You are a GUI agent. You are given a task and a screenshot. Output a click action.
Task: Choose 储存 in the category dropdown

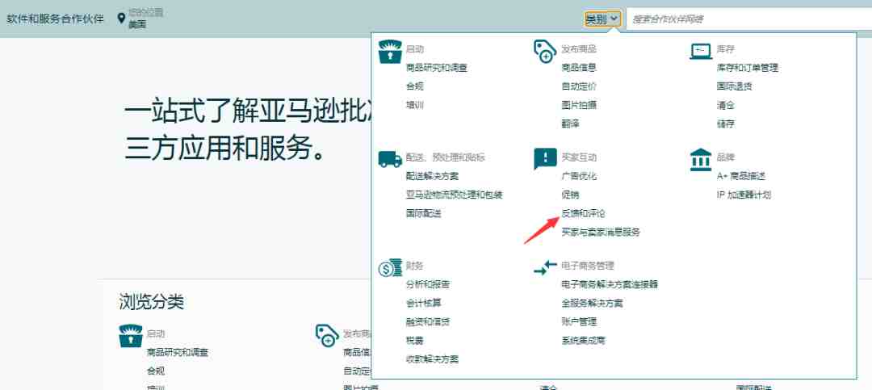726,124
